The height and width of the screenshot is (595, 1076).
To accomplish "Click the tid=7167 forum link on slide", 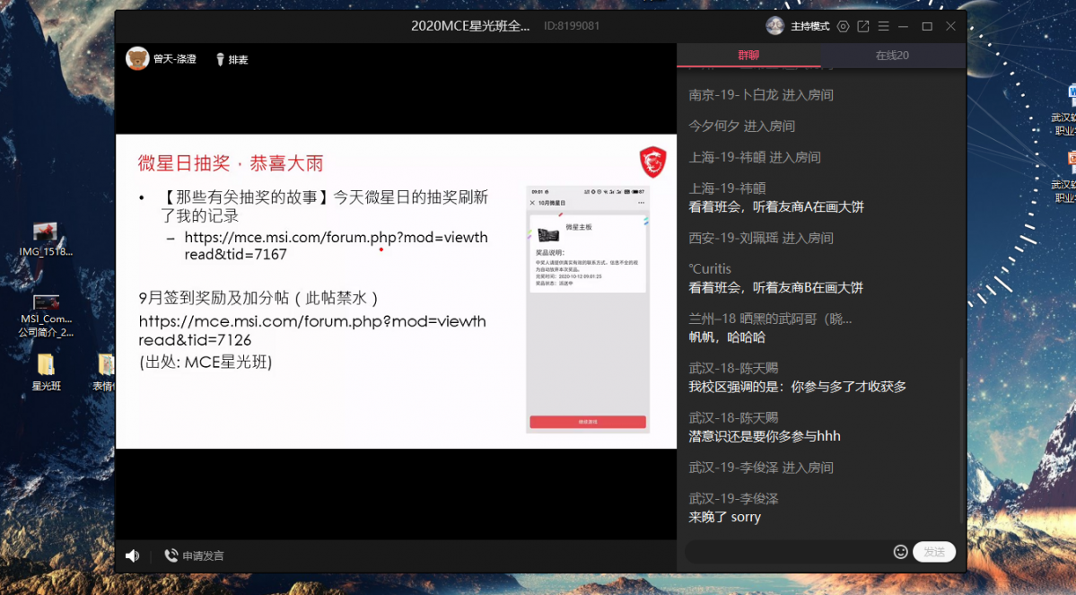I will point(337,246).
